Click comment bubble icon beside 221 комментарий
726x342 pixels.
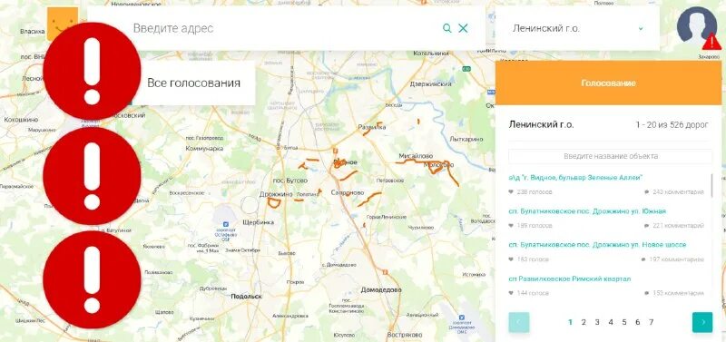tap(647, 225)
